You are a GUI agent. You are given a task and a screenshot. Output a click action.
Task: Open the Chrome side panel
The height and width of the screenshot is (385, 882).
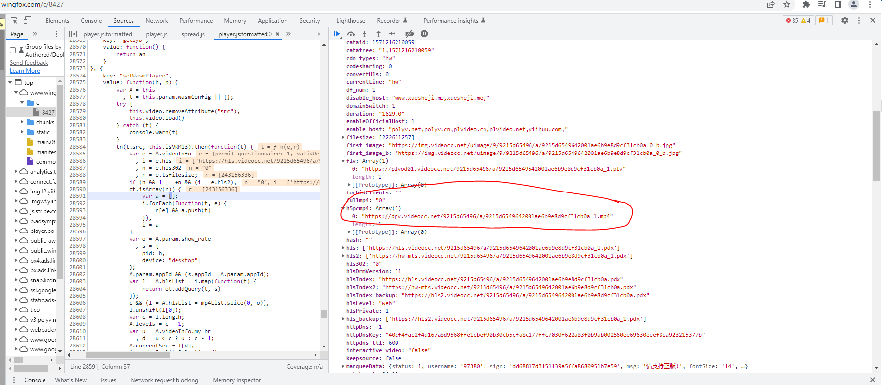838,5
